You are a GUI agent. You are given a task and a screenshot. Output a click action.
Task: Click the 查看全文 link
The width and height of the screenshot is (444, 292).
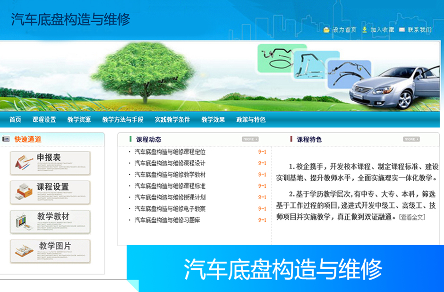[x=412, y=217]
